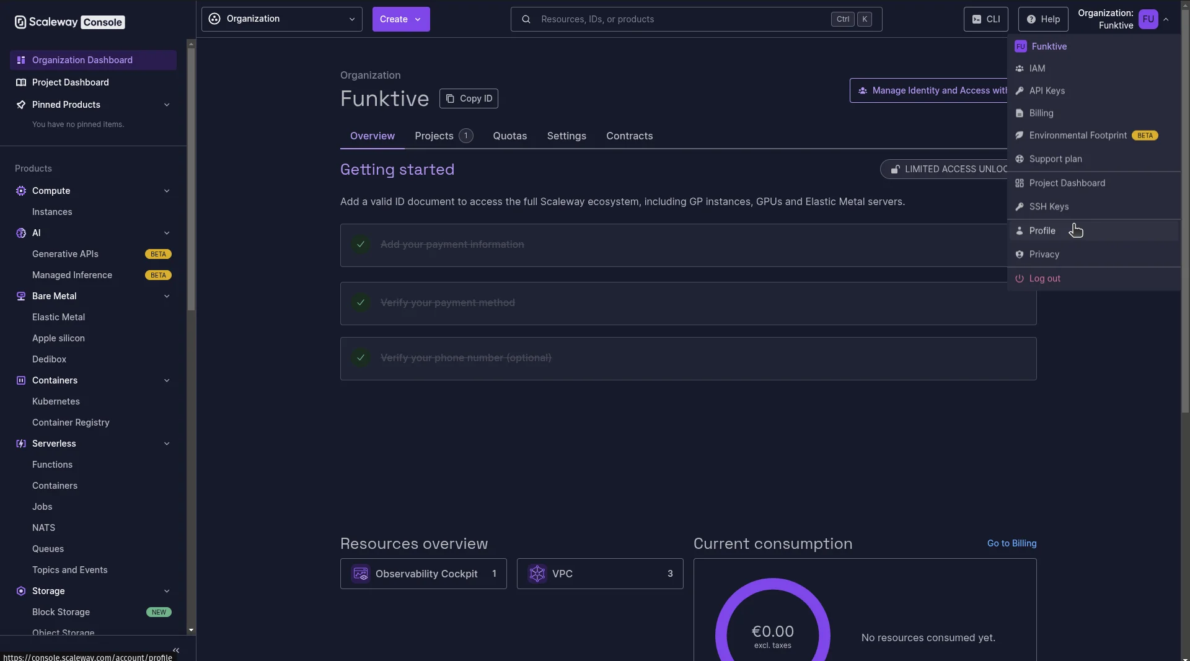Click the Privacy shield icon
The width and height of the screenshot is (1190, 661).
1020,255
